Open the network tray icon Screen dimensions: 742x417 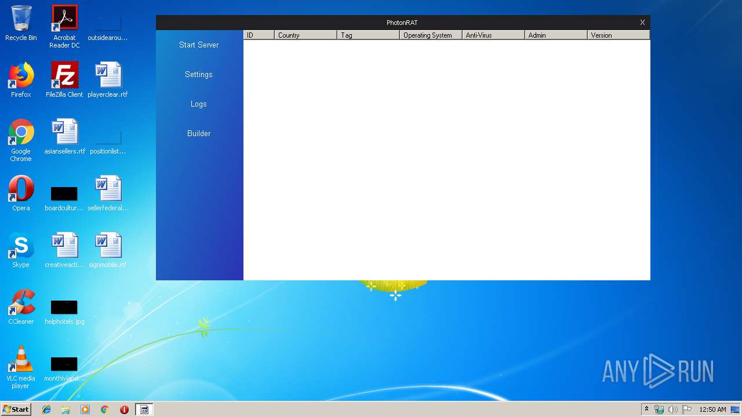[659, 409]
